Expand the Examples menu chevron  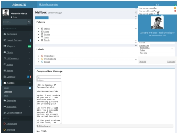(x=30, y=100)
